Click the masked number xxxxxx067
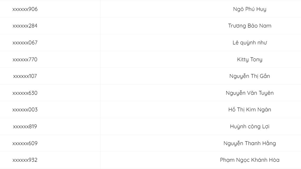The height and width of the screenshot is (169, 301). tap(25, 43)
